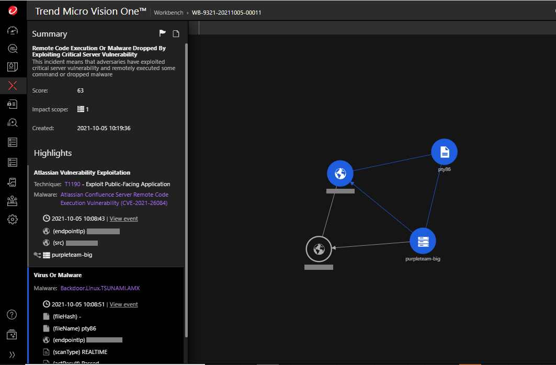Select the pty86 file node in graph

(444, 152)
